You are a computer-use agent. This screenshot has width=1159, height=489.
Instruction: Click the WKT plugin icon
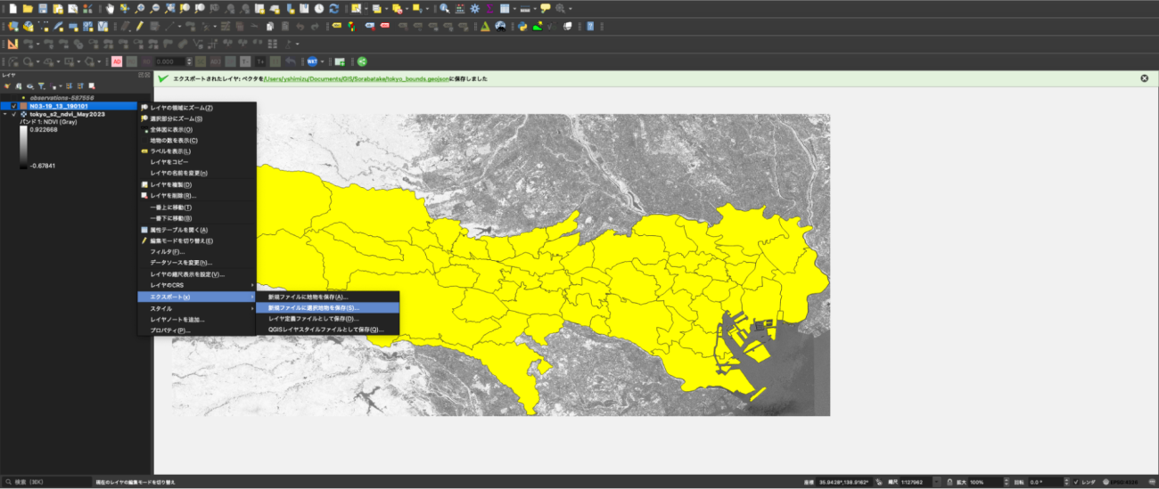click(x=313, y=61)
